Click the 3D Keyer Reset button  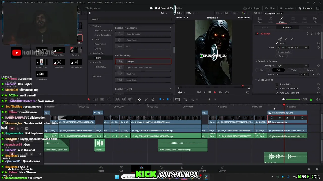(x=282, y=56)
